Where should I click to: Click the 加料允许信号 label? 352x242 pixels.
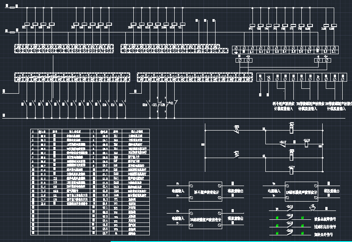coord(323,234)
